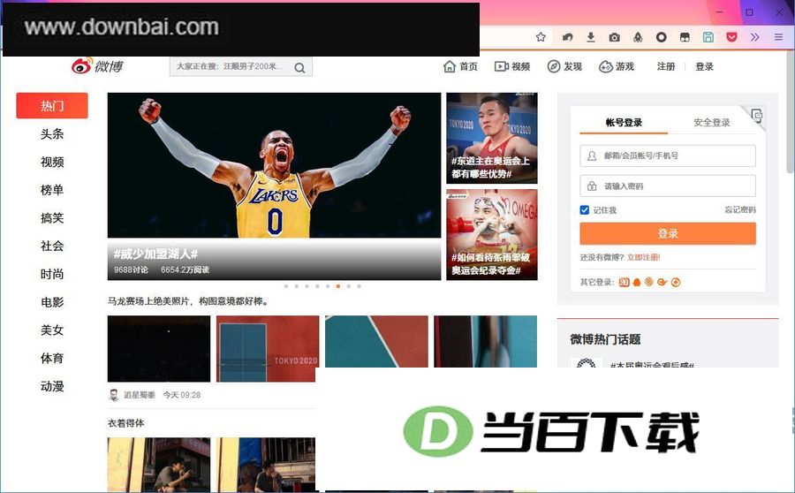This screenshot has height=493, width=795.
Task: Select the highlighted orange carousel dot
Action: click(338, 286)
